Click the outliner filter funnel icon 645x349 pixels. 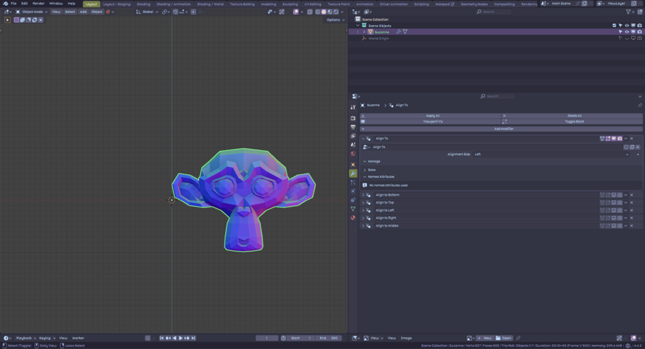click(x=628, y=12)
